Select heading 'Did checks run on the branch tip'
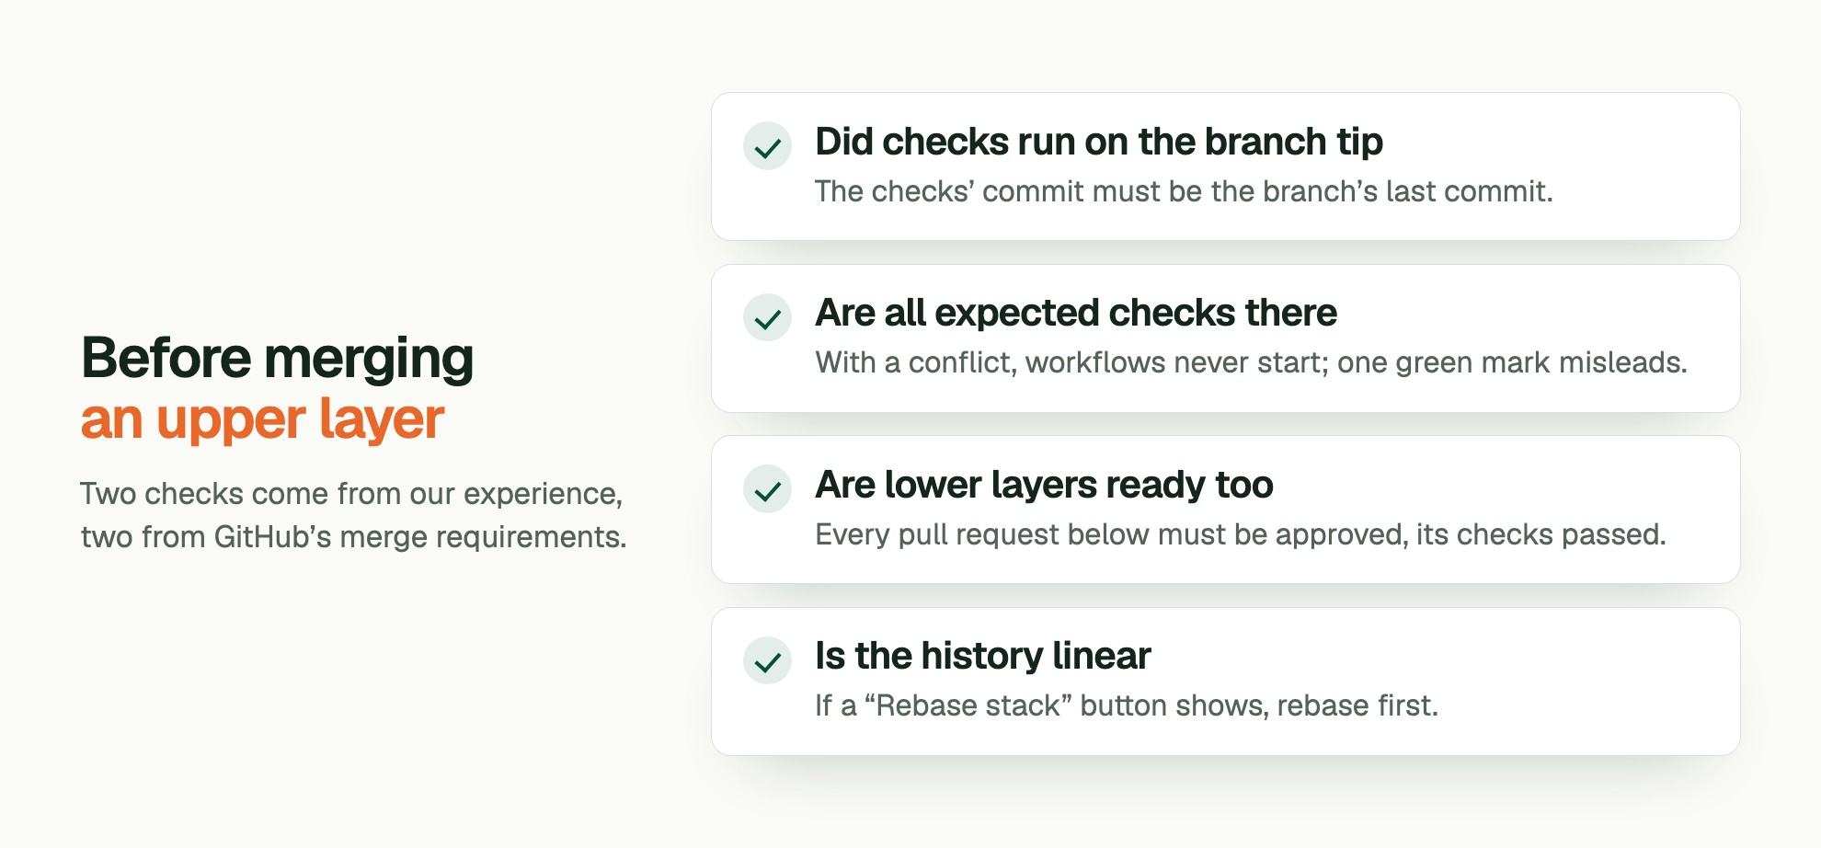This screenshot has width=1821, height=848. (x=1099, y=142)
